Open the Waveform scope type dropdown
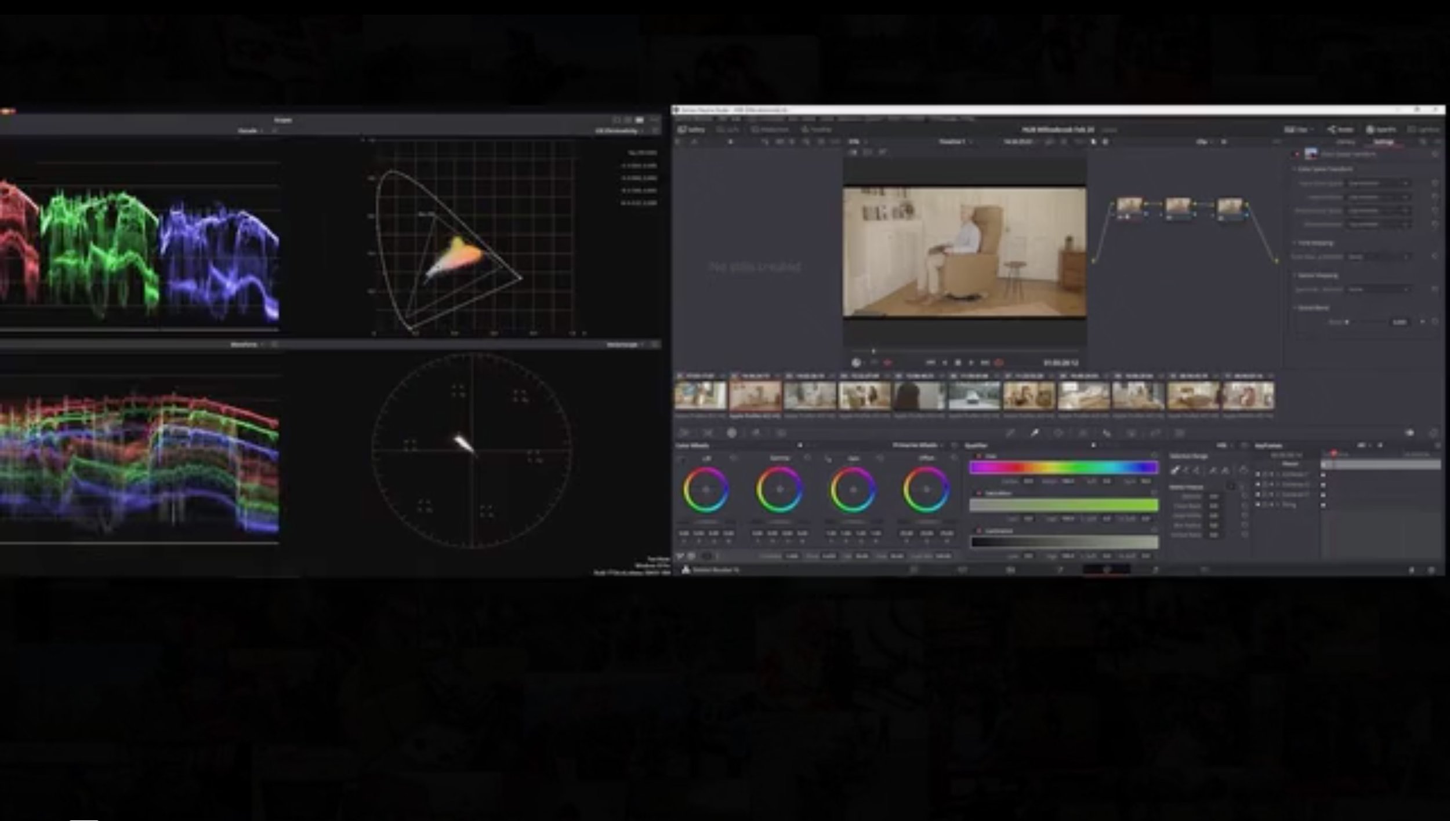Viewport: 1450px width, 821px height. click(x=246, y=344)
